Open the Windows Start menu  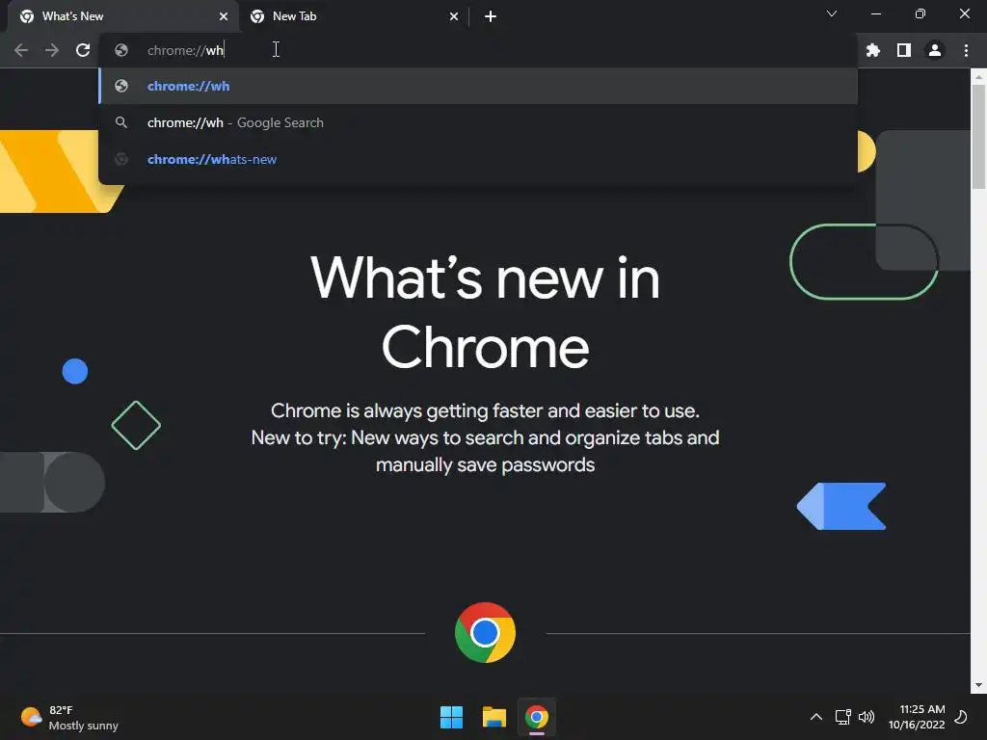pos(451,717)
